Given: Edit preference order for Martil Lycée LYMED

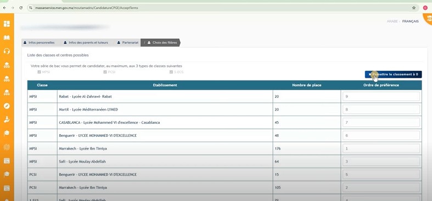Looking at the screenshot, I should point(381,110).
